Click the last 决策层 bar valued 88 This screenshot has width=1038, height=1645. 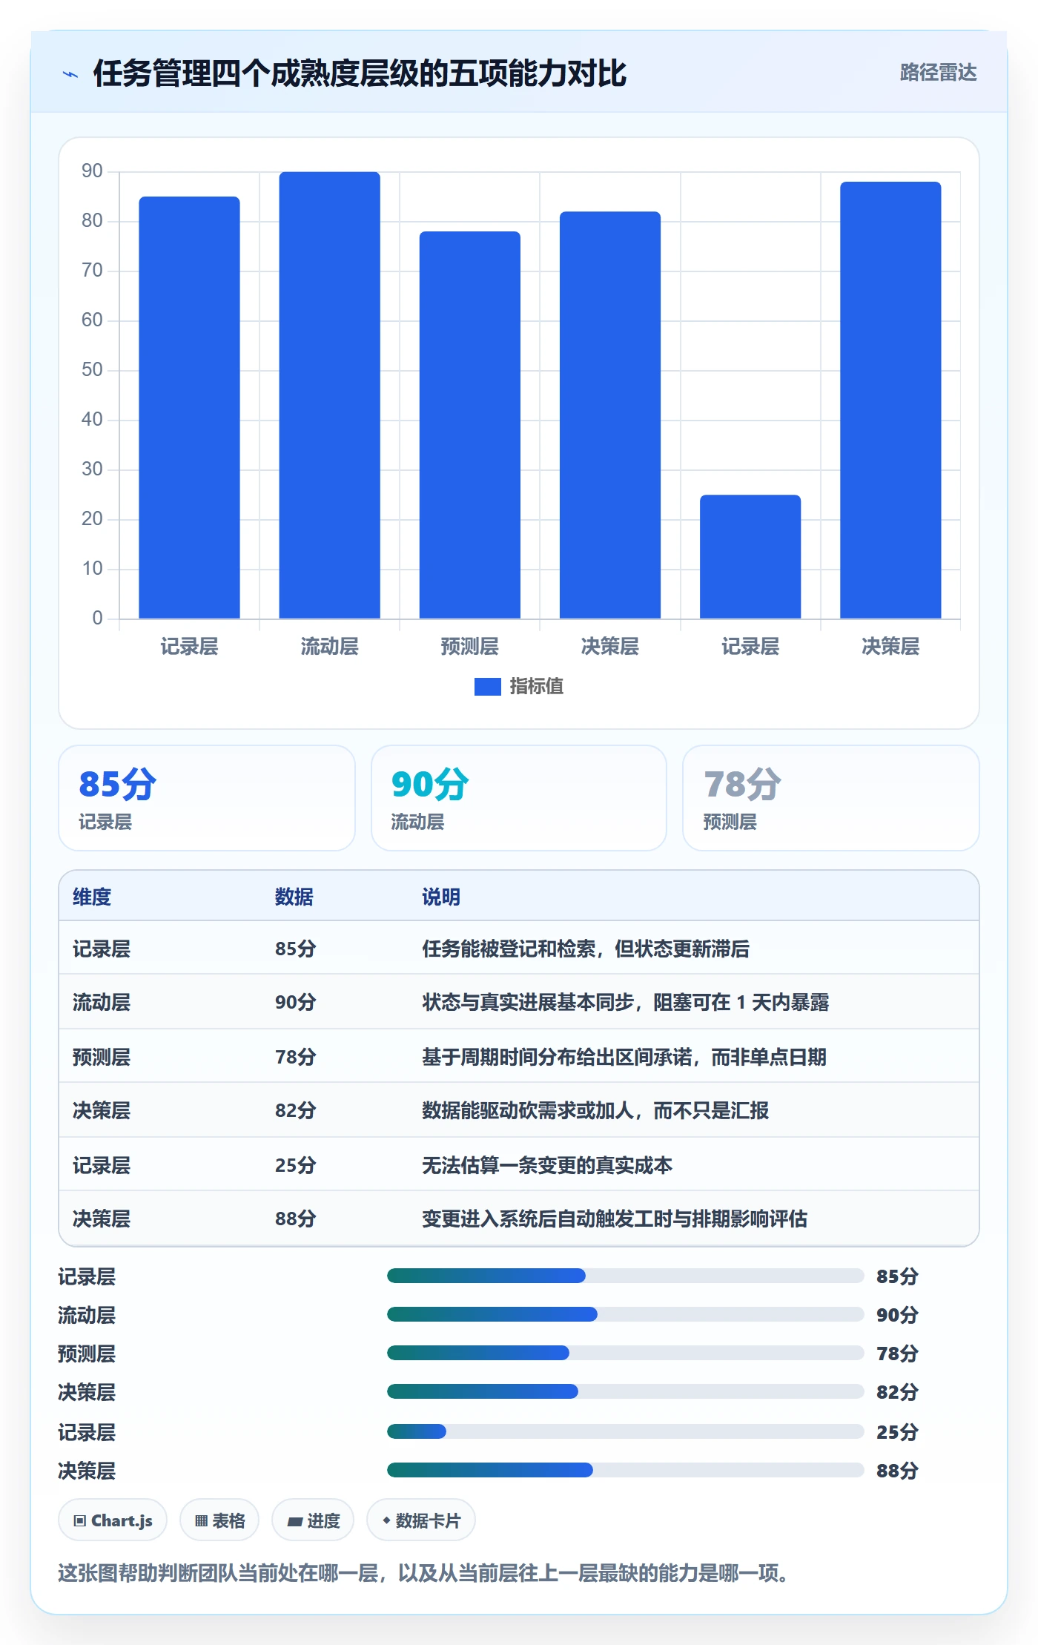pos(890,400)
